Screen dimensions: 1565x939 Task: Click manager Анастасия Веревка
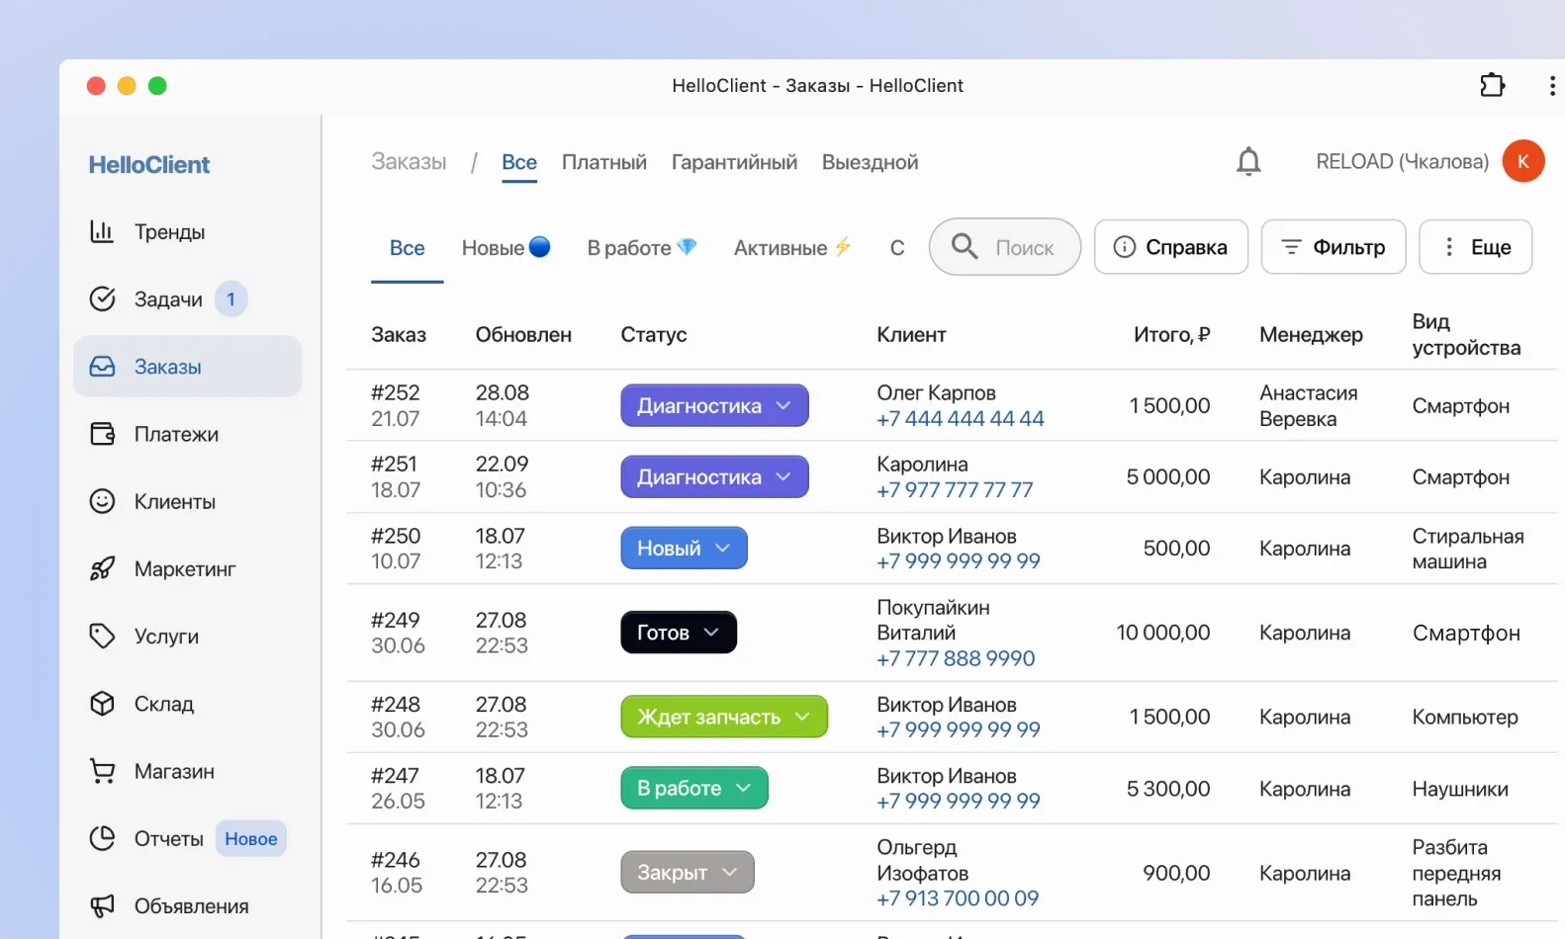[1308, 405]
